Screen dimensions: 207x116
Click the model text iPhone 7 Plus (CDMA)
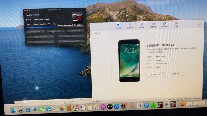point(42,19)
